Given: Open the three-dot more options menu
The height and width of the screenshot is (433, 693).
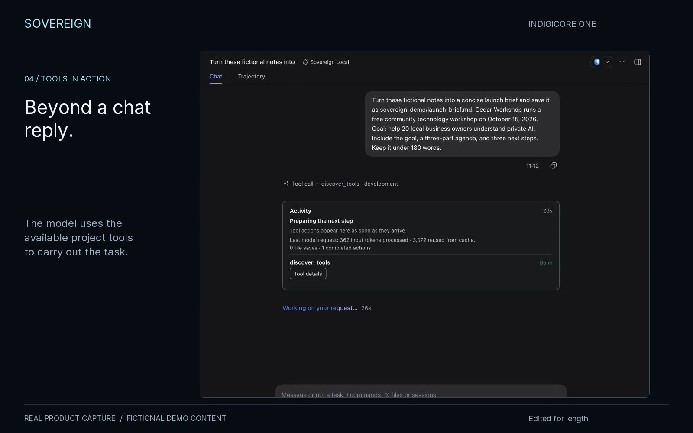Looking at the screenshot, I should coord(622,62).
